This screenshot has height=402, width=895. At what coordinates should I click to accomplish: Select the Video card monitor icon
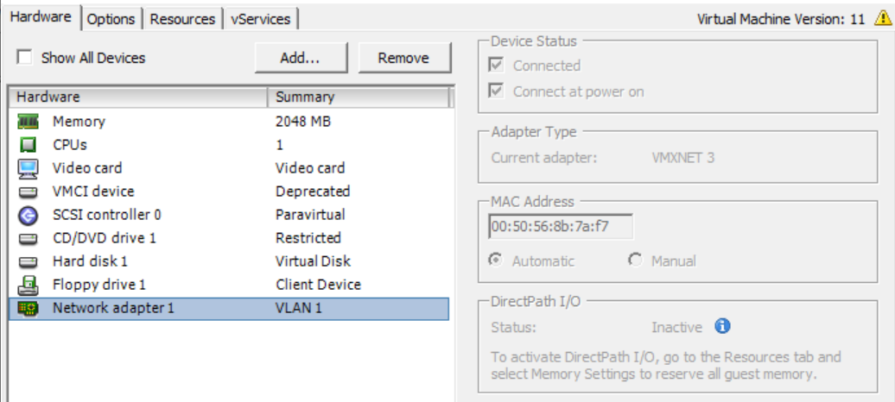(28, 168)
